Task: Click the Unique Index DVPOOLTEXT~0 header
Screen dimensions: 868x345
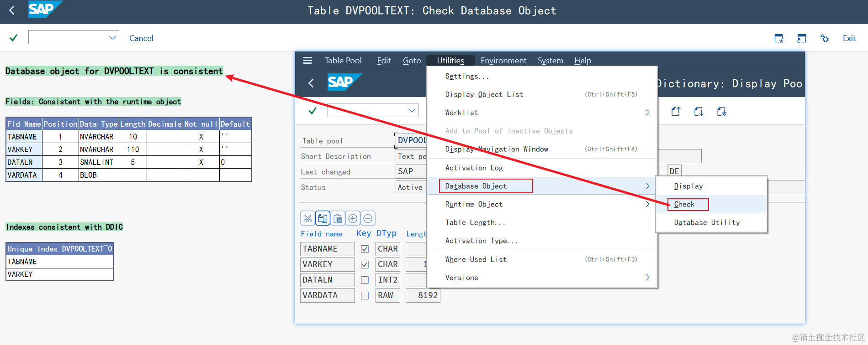Action: [60, 249]
